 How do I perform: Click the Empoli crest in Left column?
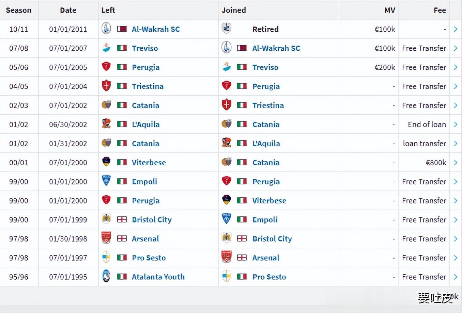click(x=106, y=181)
